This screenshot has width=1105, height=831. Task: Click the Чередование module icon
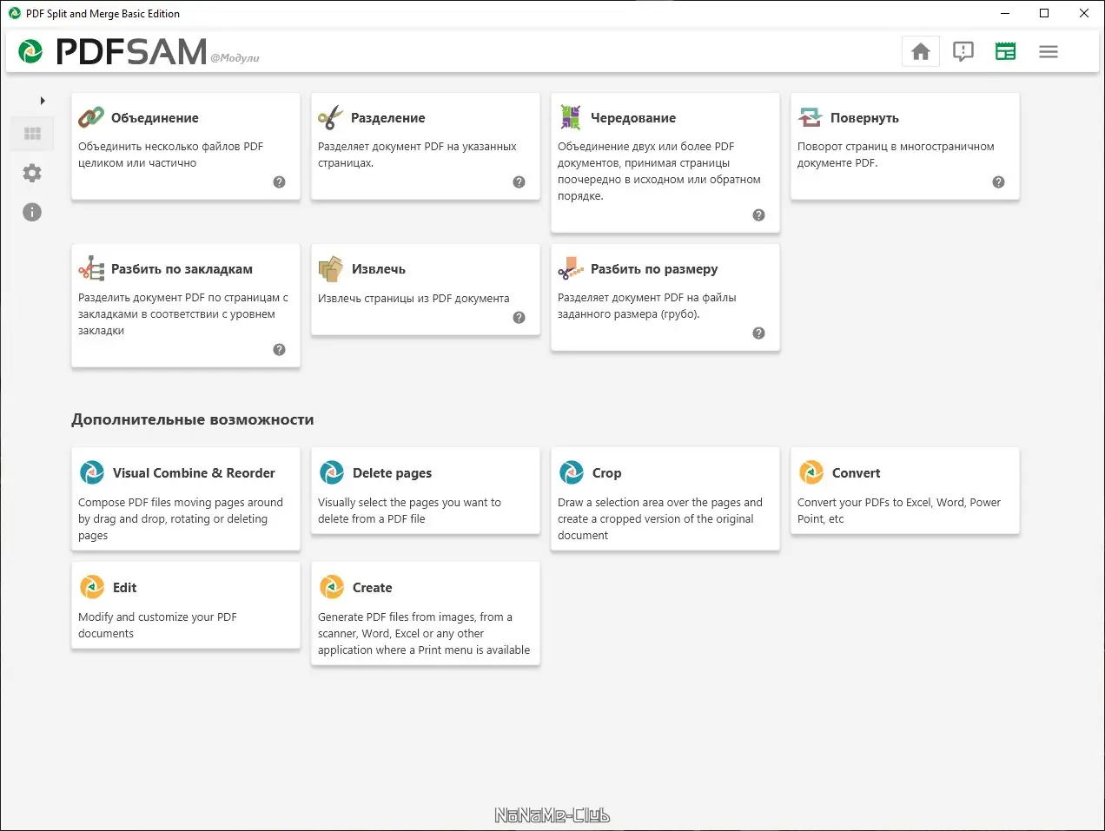(x=571, y=117)
